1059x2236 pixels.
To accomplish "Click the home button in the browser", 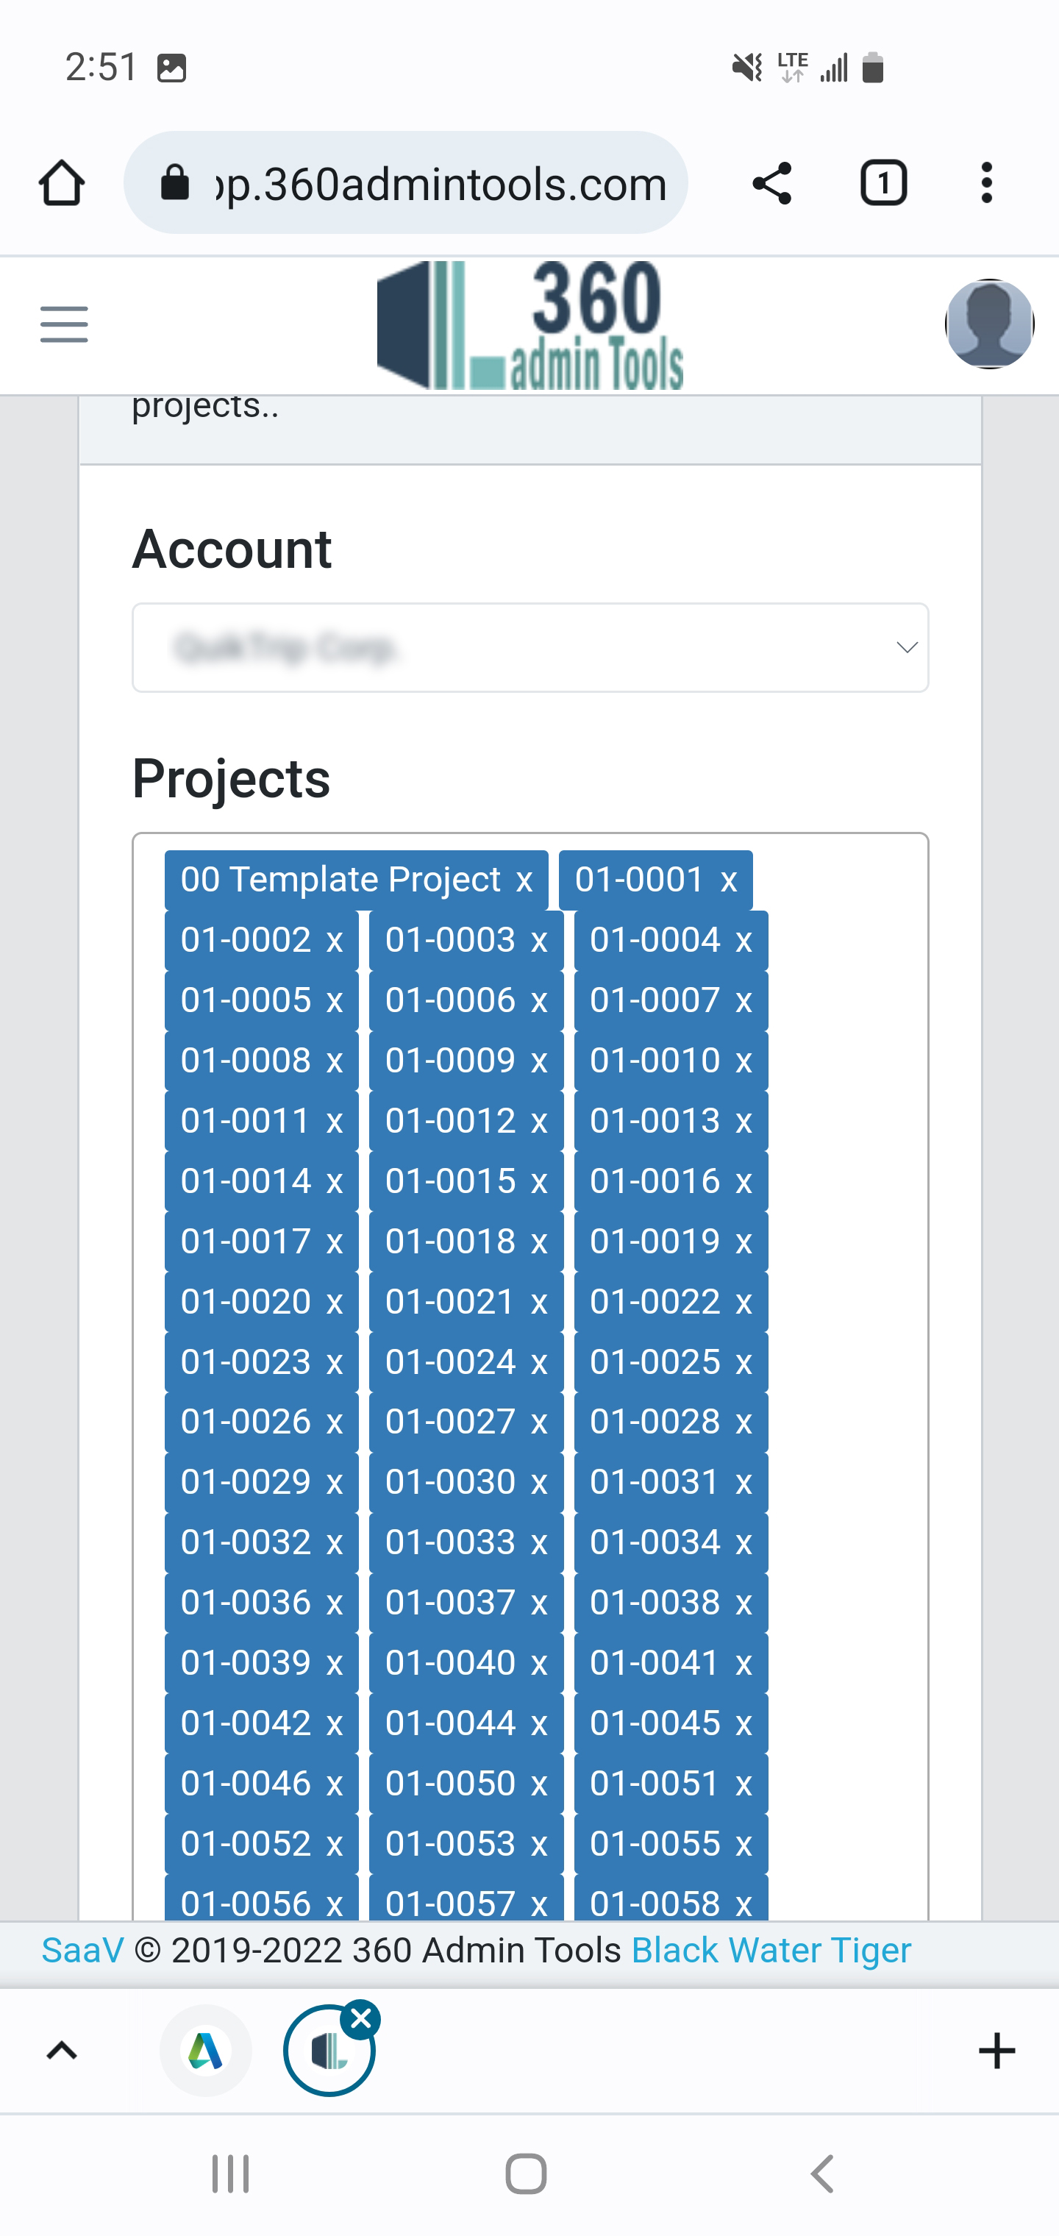I will click(x=62, y=182).
